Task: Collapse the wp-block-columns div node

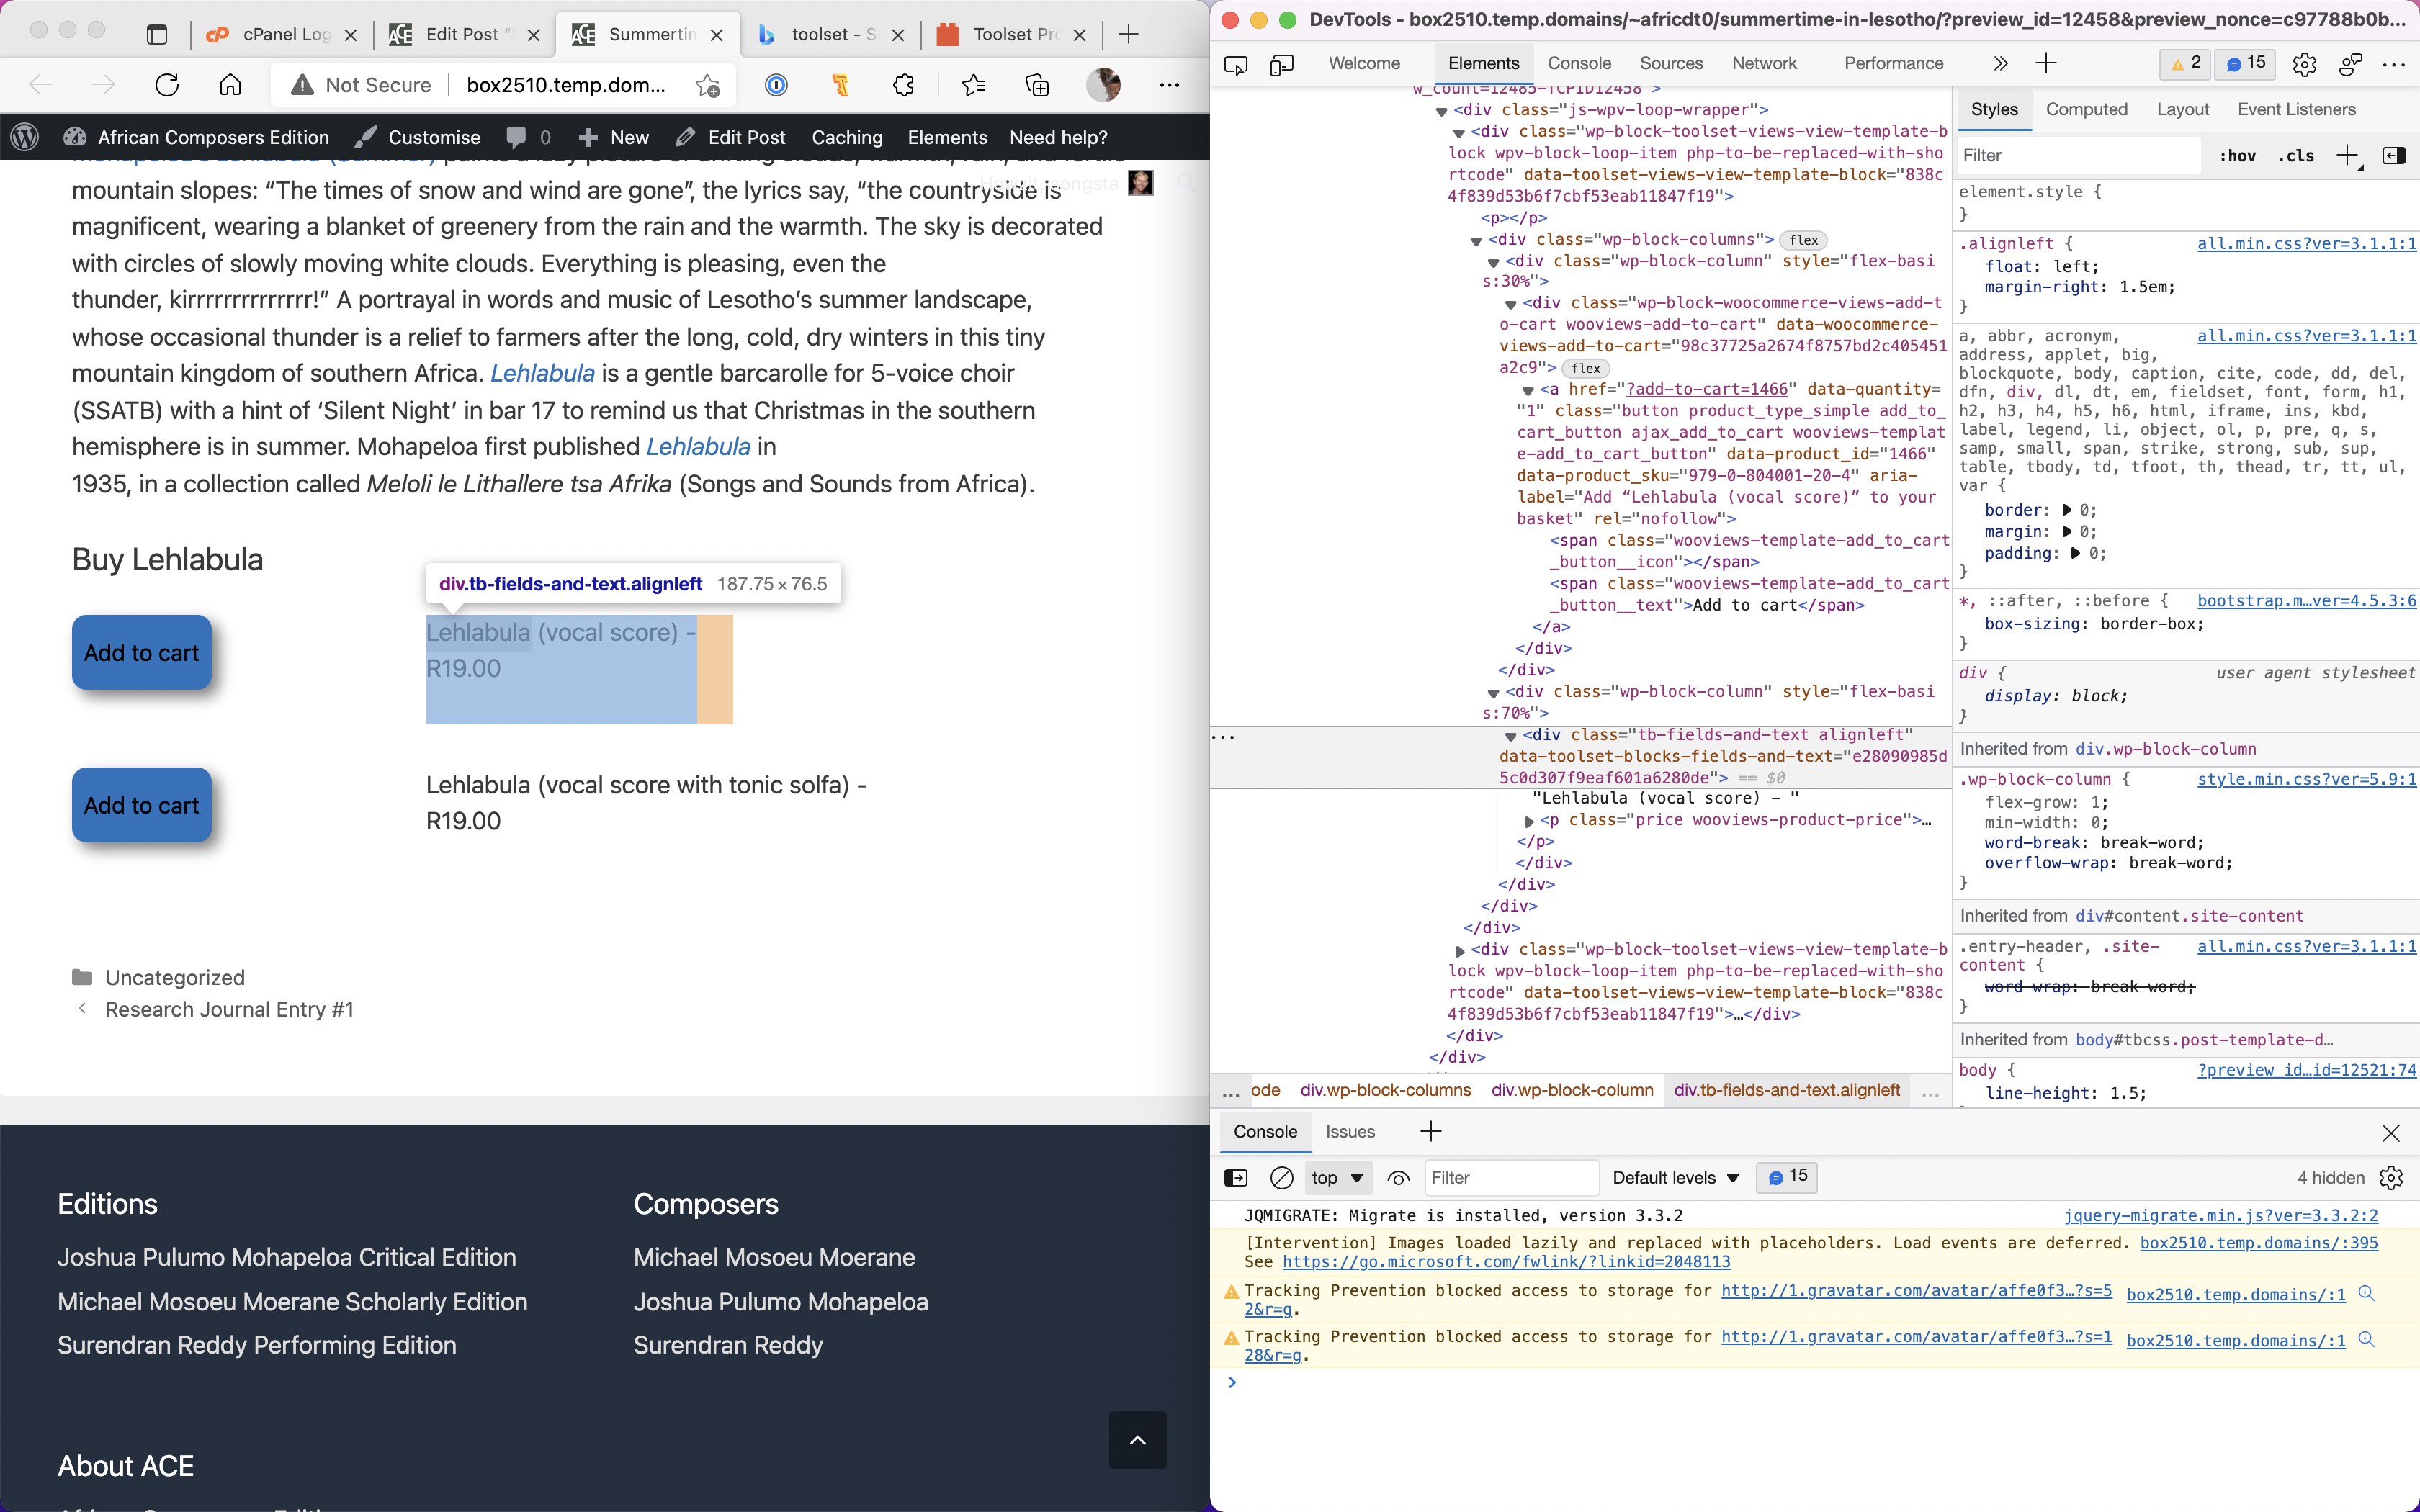Action: (1476, 241)
